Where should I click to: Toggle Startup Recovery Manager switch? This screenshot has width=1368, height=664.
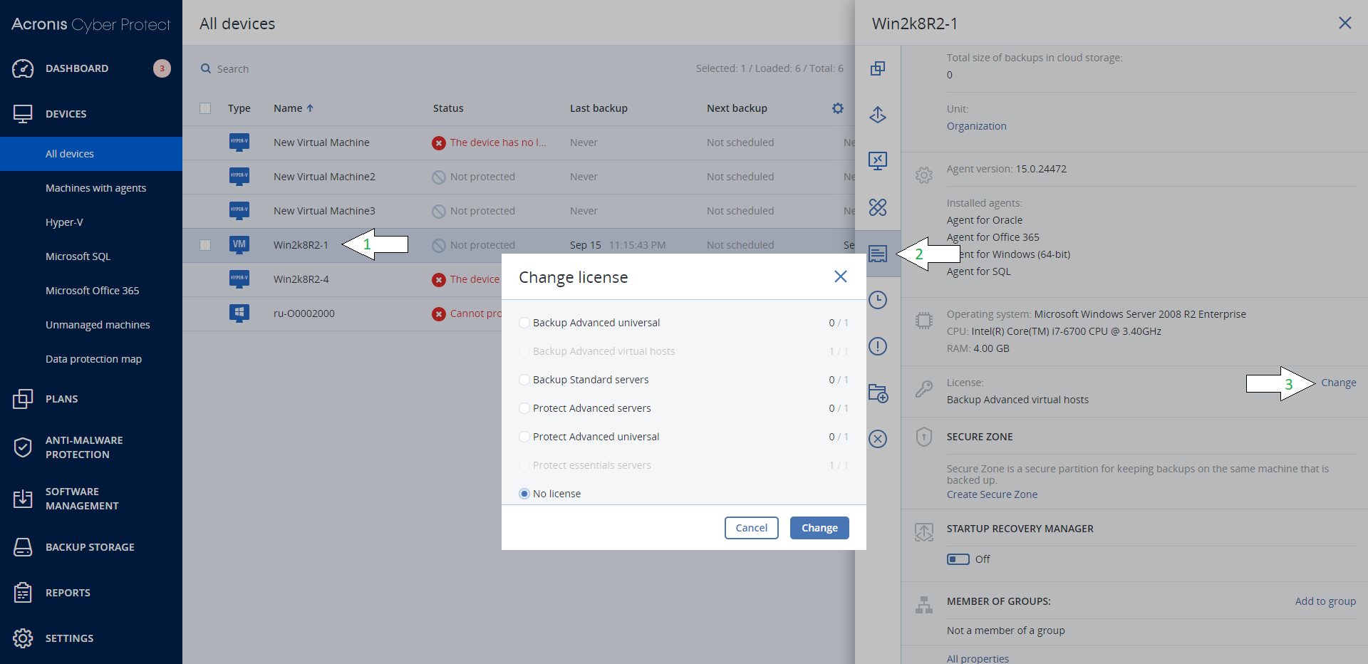coord(958,559)
